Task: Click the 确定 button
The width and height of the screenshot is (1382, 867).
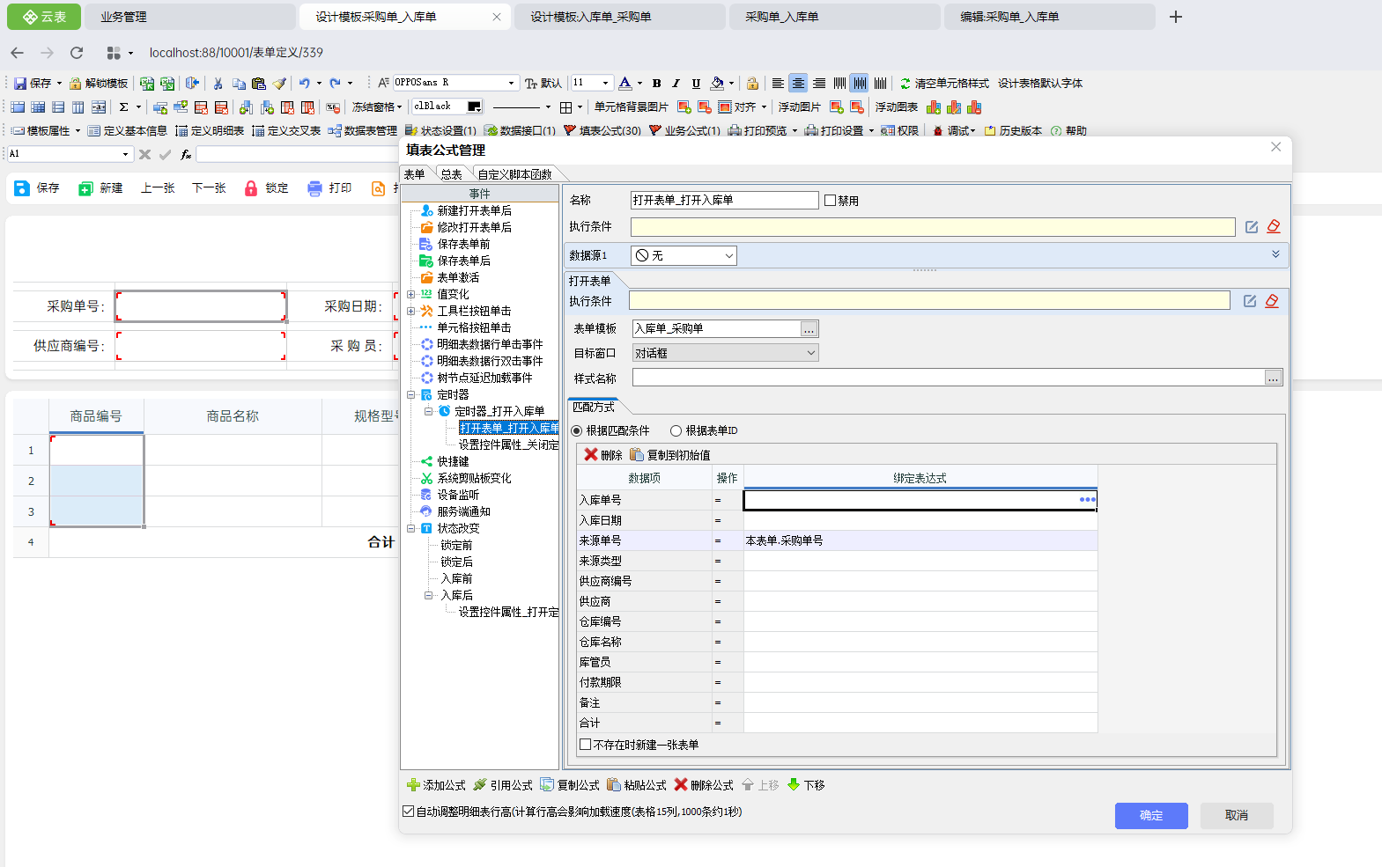Action: 1150,816
